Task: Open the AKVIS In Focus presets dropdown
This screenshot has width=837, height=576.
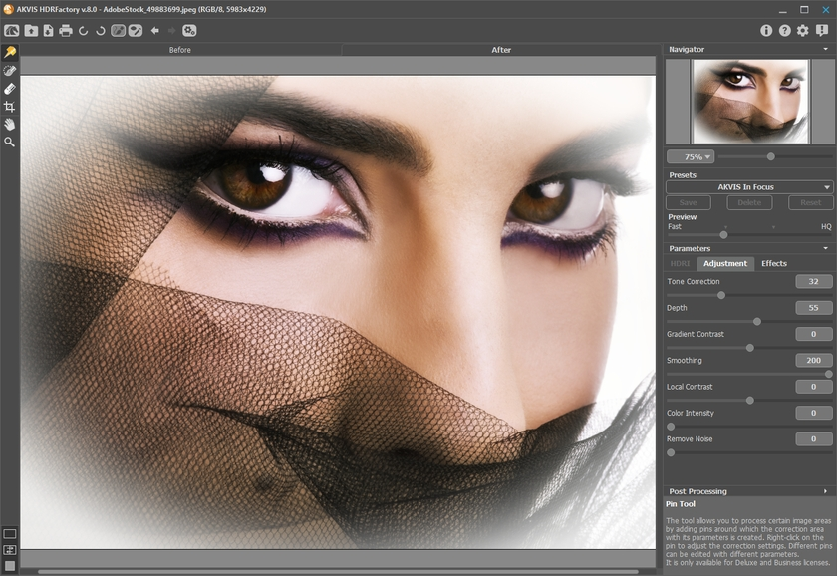Action: 749,187
